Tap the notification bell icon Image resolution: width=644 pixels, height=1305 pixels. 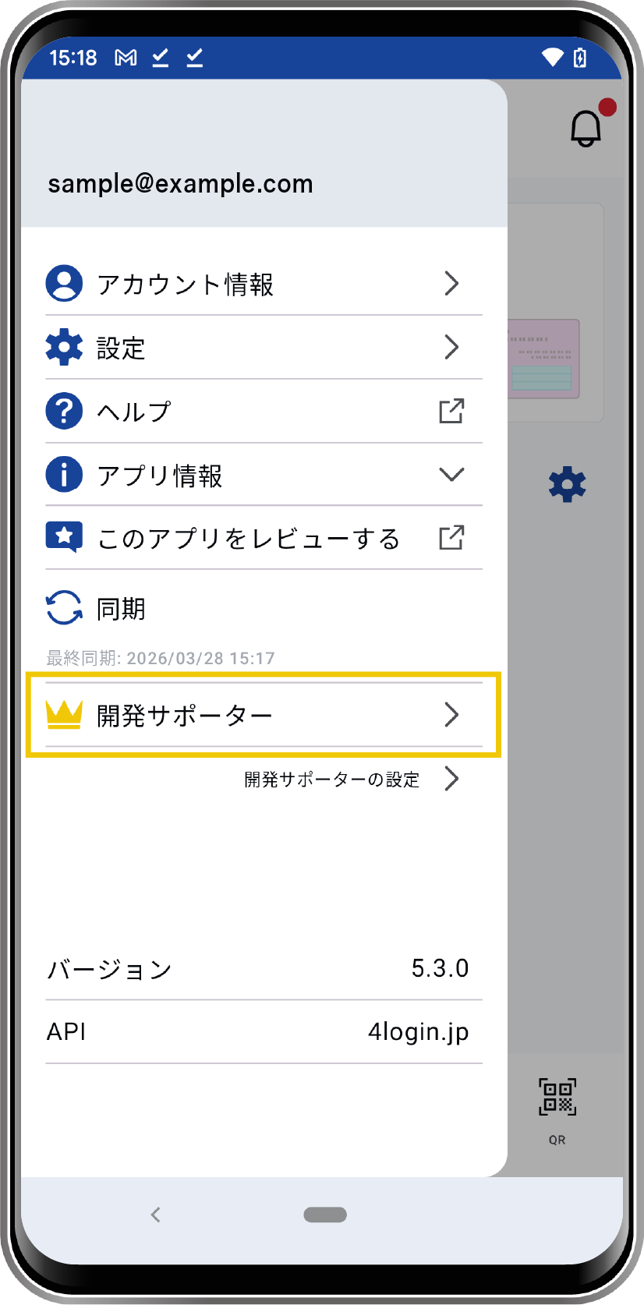pos(586,128)
